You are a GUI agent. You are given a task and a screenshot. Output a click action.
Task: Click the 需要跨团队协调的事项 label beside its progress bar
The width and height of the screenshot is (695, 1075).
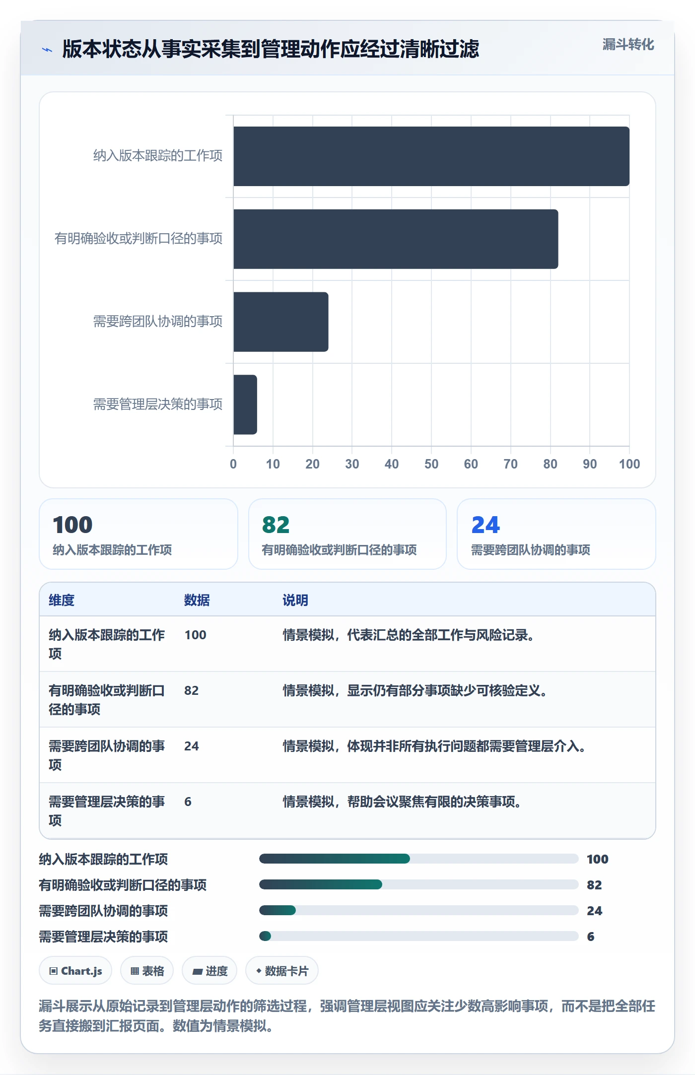(103, 911)
